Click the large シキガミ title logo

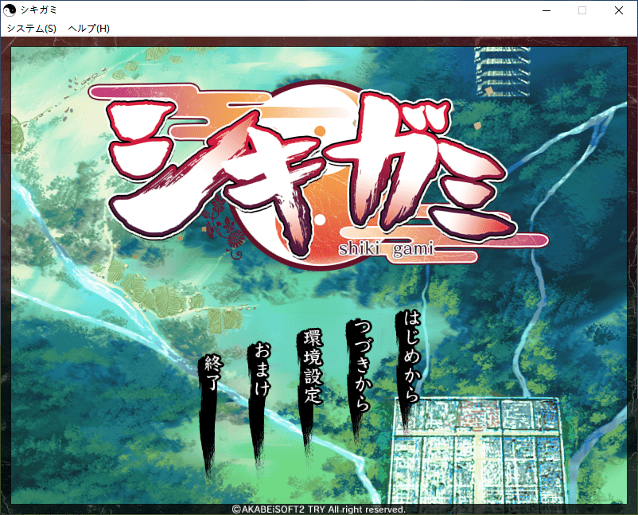point(310,171)
